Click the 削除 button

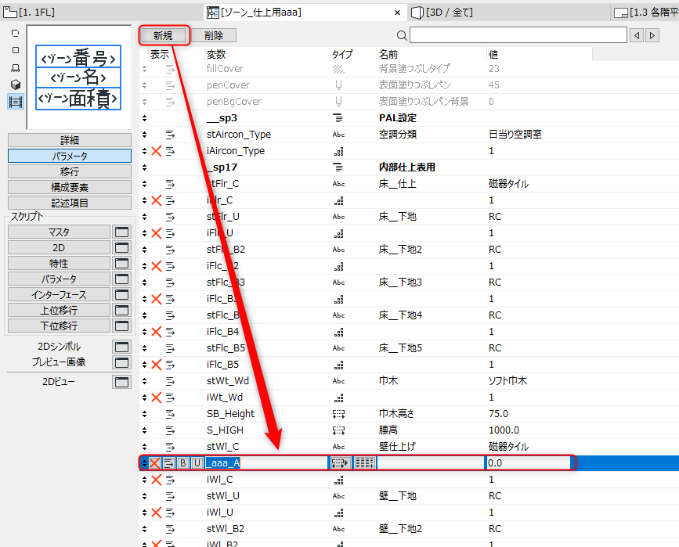click(214, 35)
